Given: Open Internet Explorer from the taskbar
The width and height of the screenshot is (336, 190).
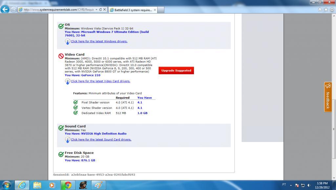Looking at the screenshot, I should pyautogui.click(x=22, y=185).
